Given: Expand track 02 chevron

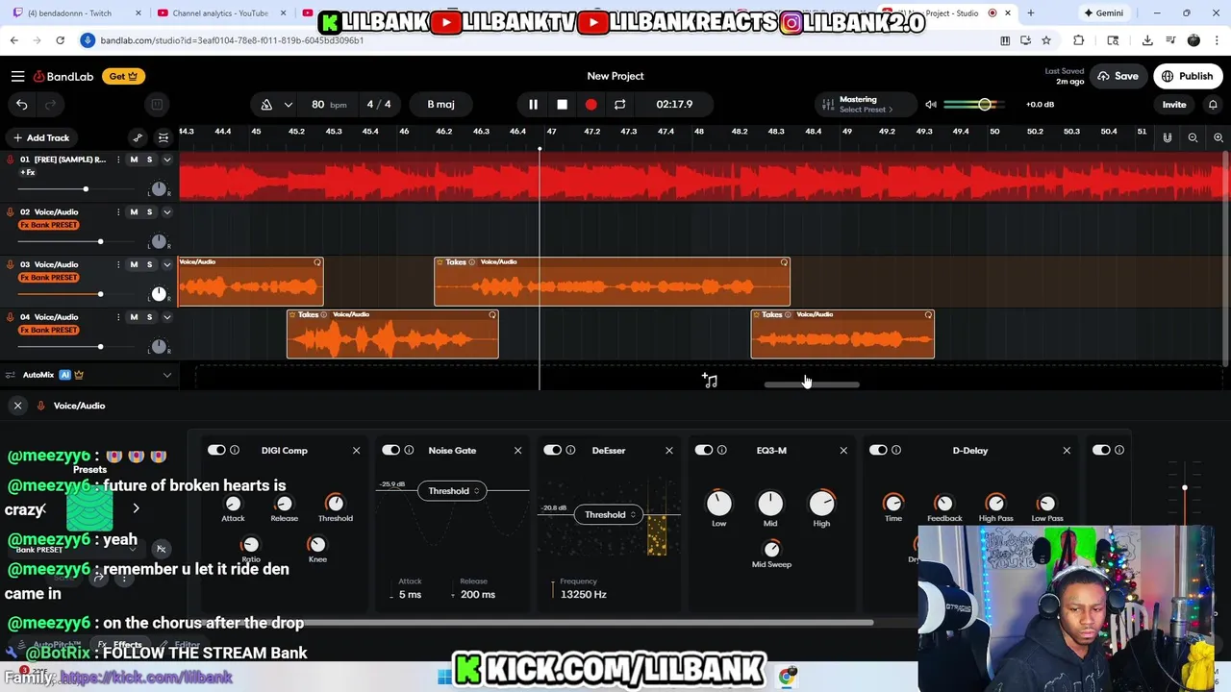Looking at the screenshot, I should point(166,211).
